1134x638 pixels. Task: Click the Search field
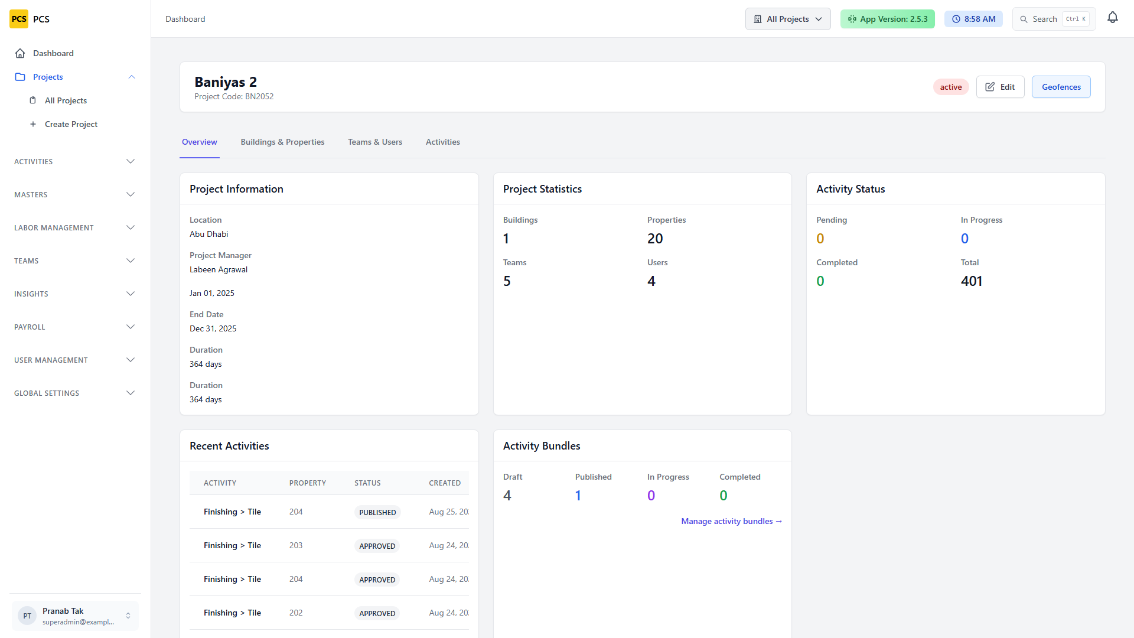(x=1054, y=19)
